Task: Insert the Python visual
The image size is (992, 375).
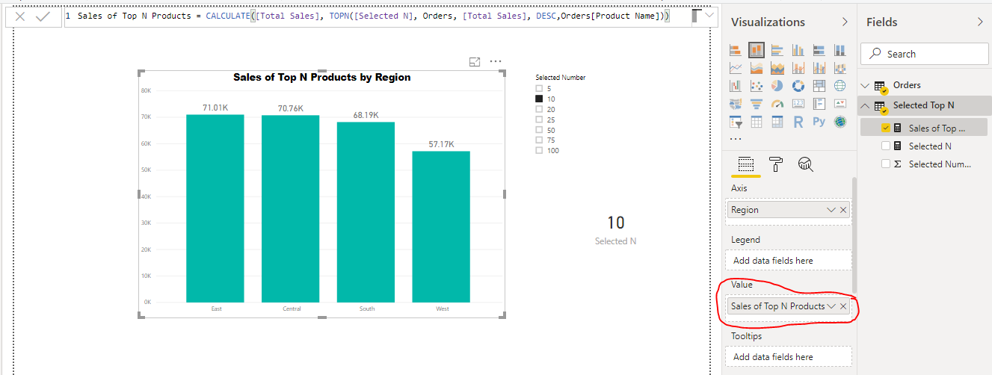Action: [819, 122]
